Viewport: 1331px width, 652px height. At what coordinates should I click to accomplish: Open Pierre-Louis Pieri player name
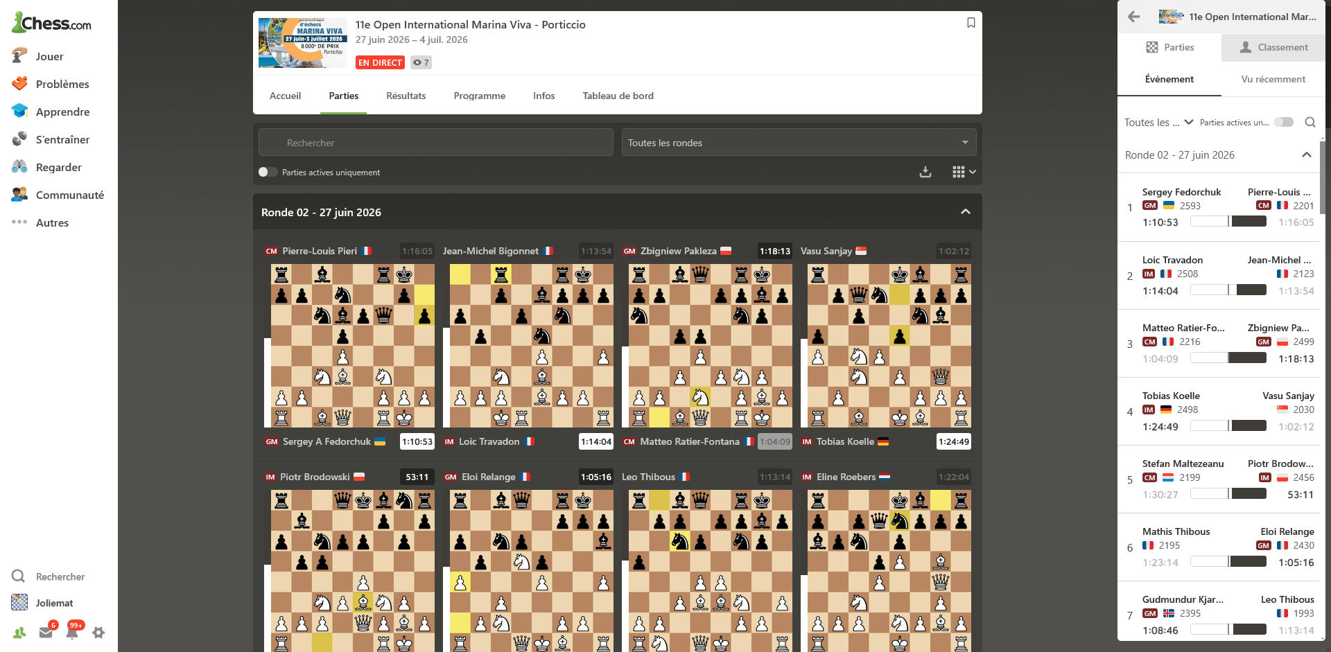tap(320, 251)
